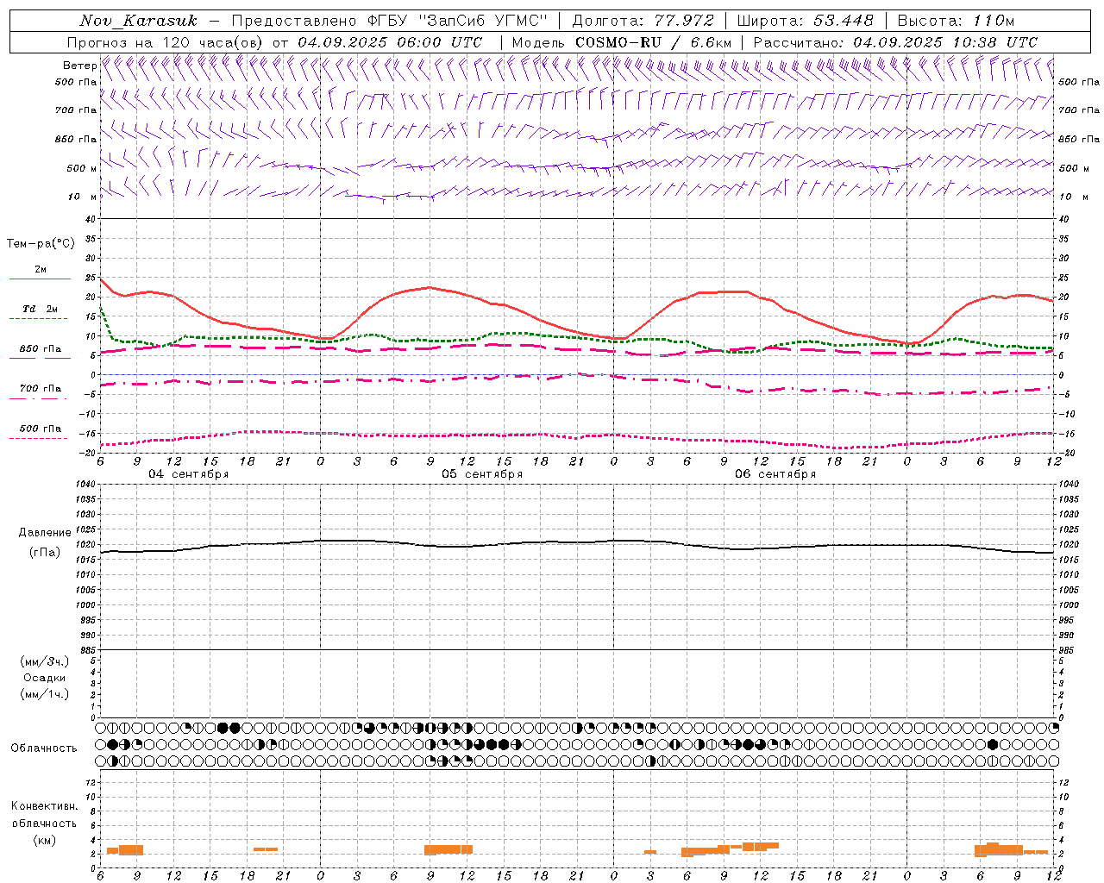Click 'Прогноз на 120 часа(ов)' forecast header text

pos(166,42)
